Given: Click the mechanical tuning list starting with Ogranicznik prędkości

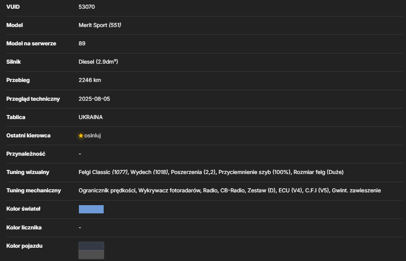Looking at the screenshot, I should coord(230,190).
